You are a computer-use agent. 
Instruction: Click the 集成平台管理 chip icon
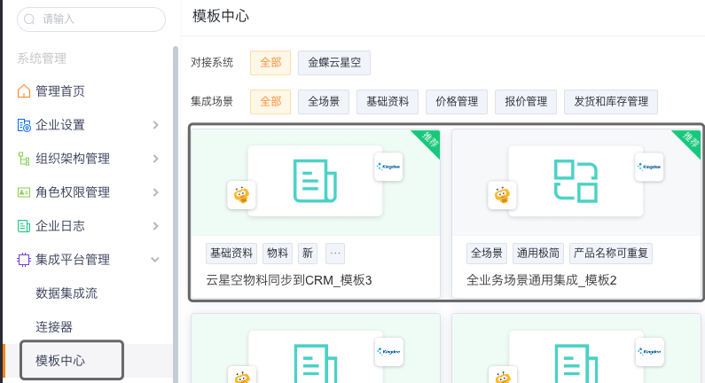24,260
